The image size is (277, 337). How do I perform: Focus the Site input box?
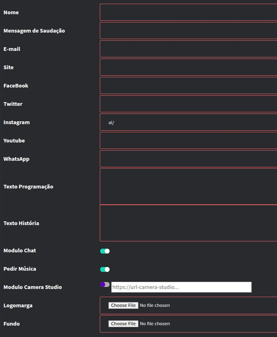(188, 67)
